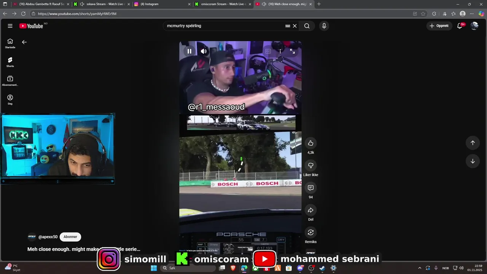Viewport: 487px width, 274px height.
Task: Start voice search with the microphone
Action: pyautogui.click(x=324, y=26)
